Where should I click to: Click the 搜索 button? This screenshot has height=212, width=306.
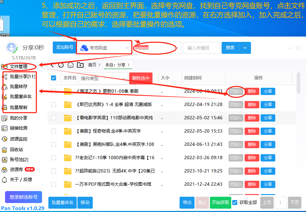230,48
